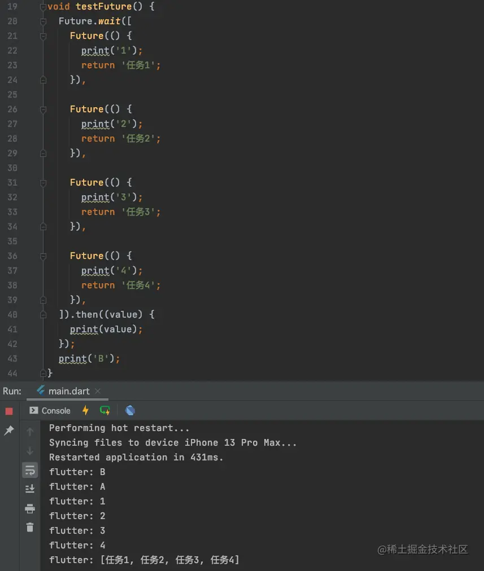Image resolution: width=484 pixels, height=571 pixels.
Task: Collapse first Future block at line 21
Action: (x=43, y=36)
